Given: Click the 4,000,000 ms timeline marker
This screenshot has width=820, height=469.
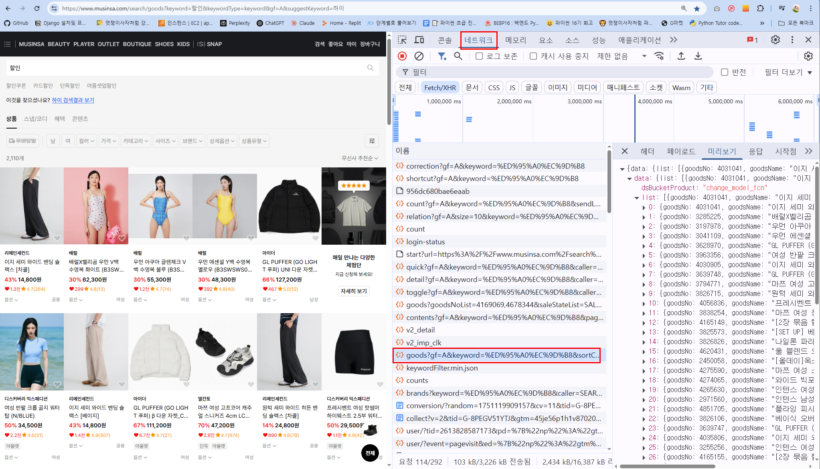Looking at the screenshot, I should [655, 101].
